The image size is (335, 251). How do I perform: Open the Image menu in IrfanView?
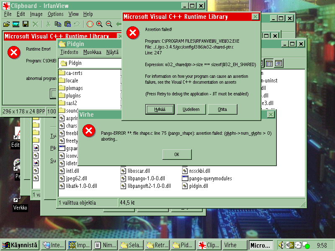36,14
